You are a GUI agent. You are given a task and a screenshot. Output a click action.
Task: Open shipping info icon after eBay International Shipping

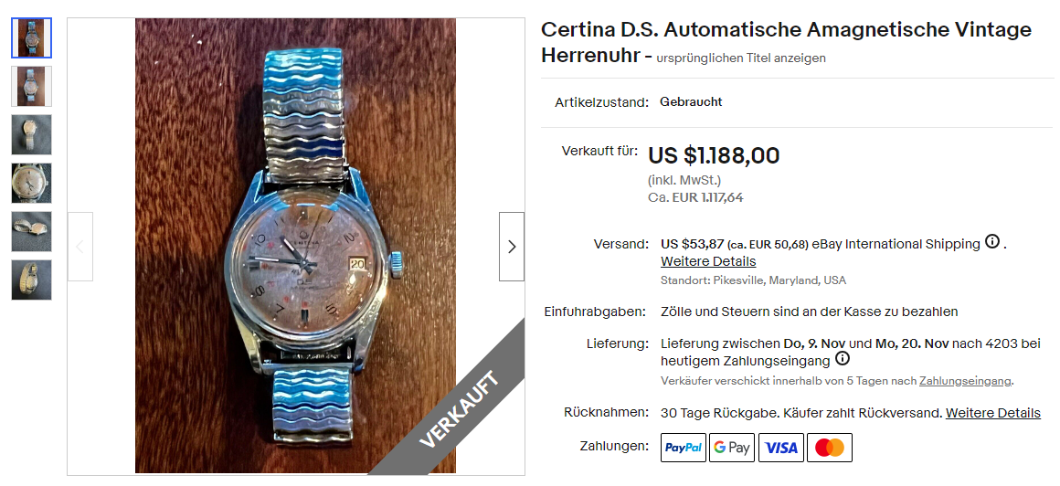pos(991,241)
